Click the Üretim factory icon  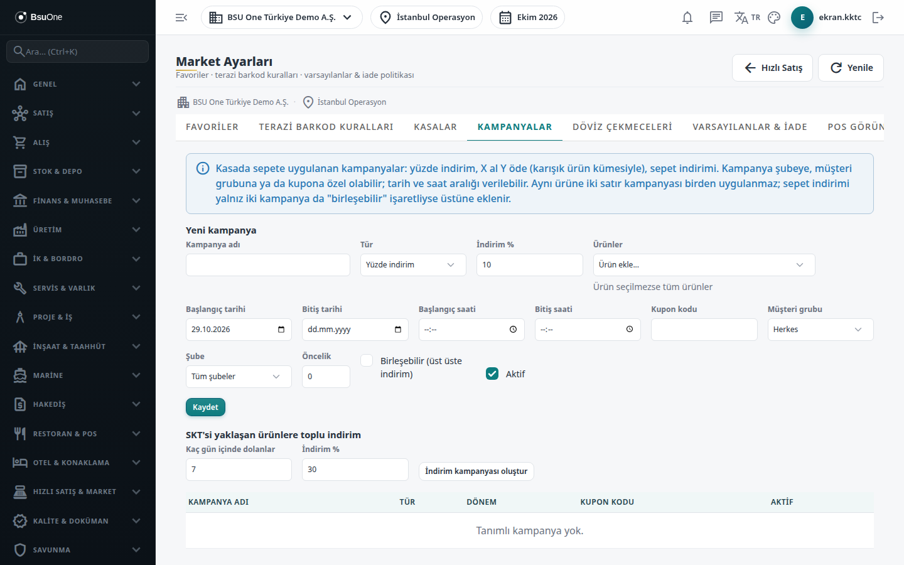(20, 230)
